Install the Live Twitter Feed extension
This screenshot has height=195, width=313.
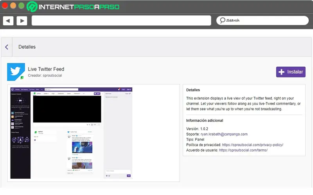291,72
